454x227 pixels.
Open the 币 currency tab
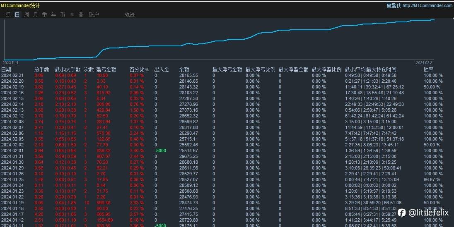pos(63,14)
